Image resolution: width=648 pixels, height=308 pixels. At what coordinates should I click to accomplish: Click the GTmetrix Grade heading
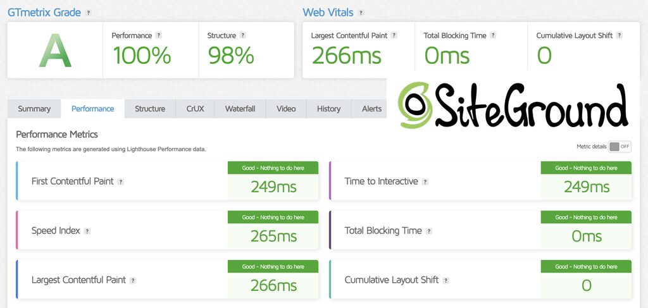click(x=44, y=13)
